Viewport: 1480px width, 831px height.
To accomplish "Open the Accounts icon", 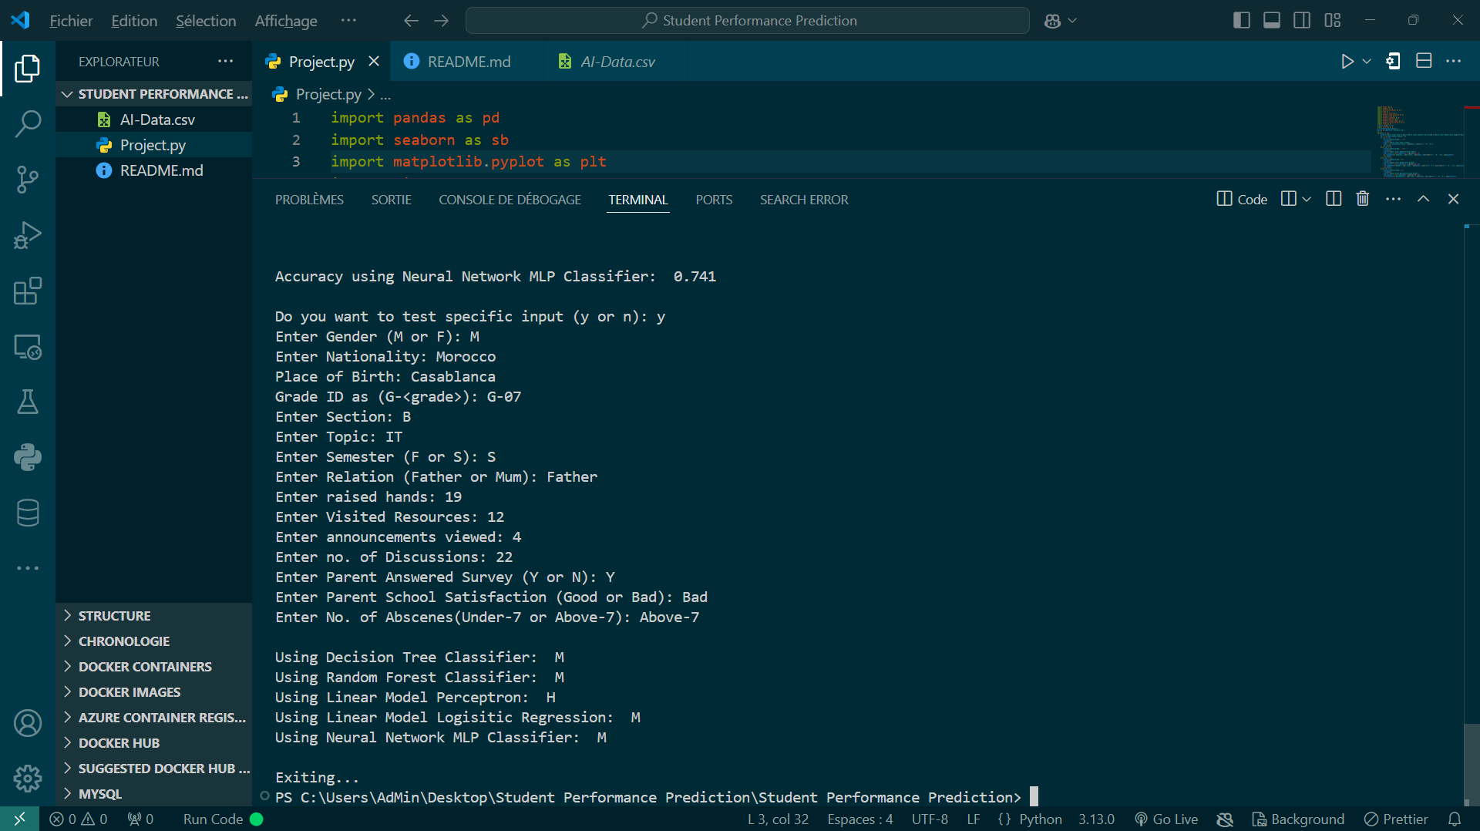I will point(28,723).
